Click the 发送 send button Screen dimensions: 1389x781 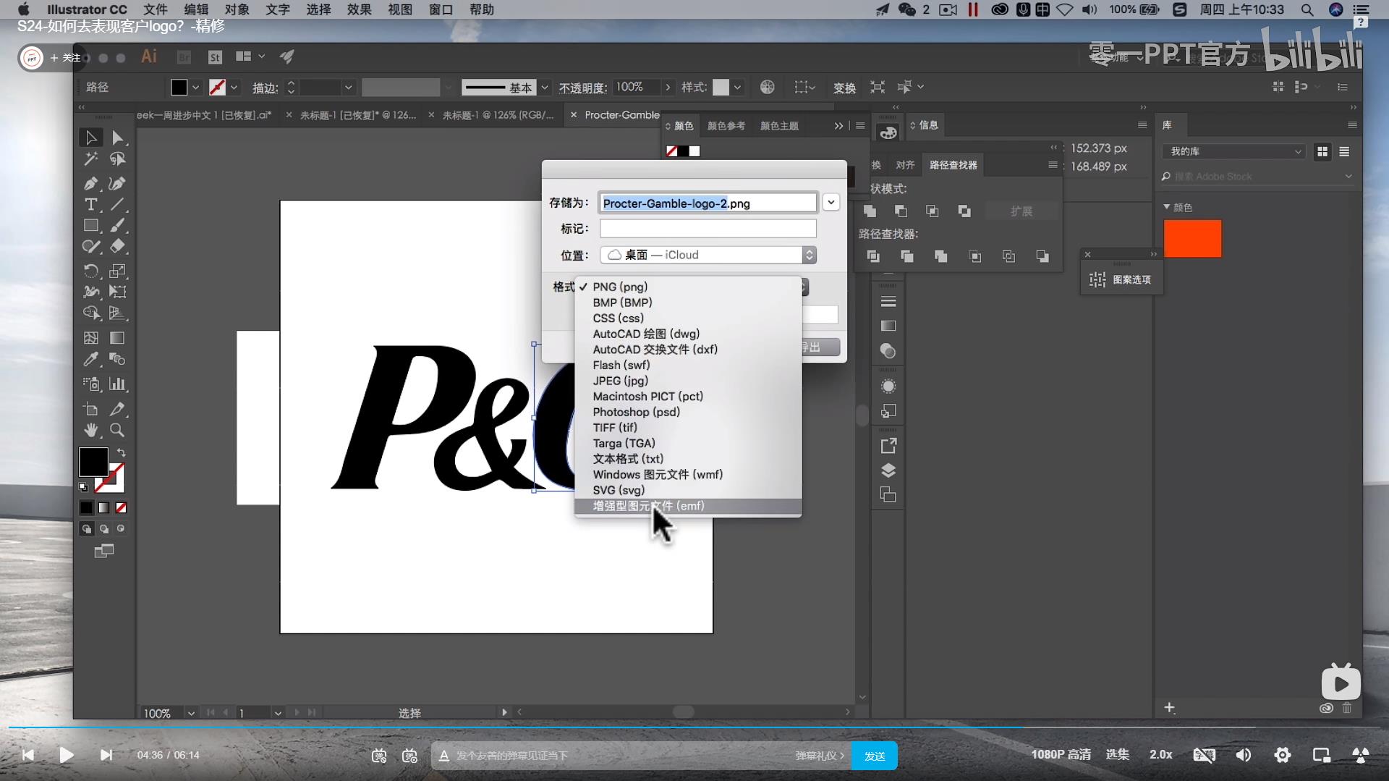point(875,756)
